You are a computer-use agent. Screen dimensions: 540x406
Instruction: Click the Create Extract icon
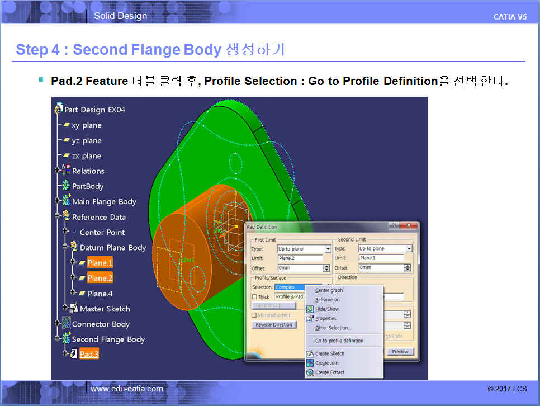(310, 372)
